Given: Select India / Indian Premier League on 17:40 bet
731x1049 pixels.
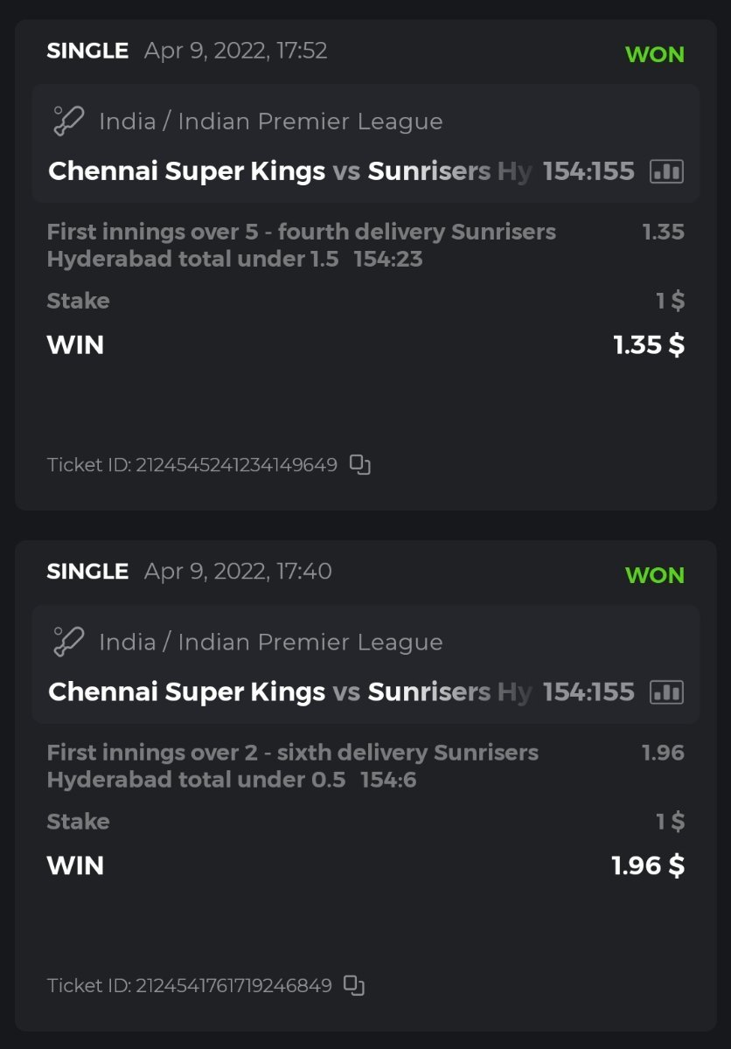Looking at the screenshot, I should pyautogui.click(x=270, y=642).
